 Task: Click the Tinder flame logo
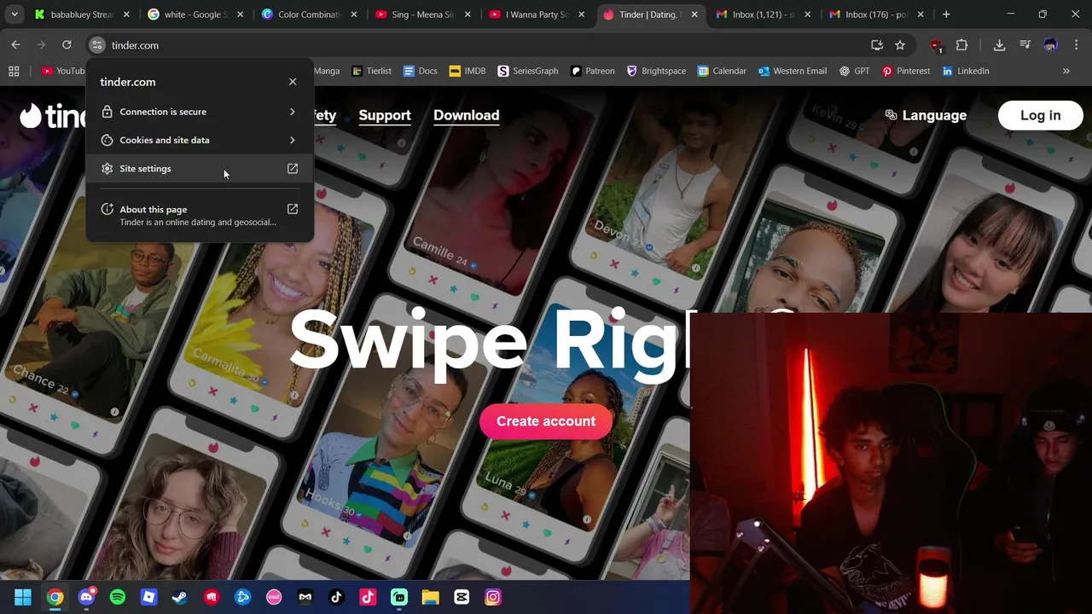(x=31, y=115)
